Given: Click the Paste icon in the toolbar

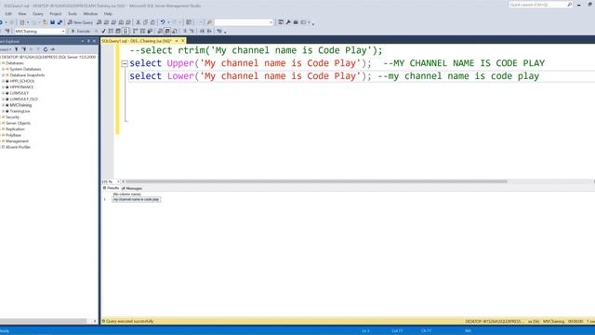Looking at the screenshot, I should tap(152, 22).
